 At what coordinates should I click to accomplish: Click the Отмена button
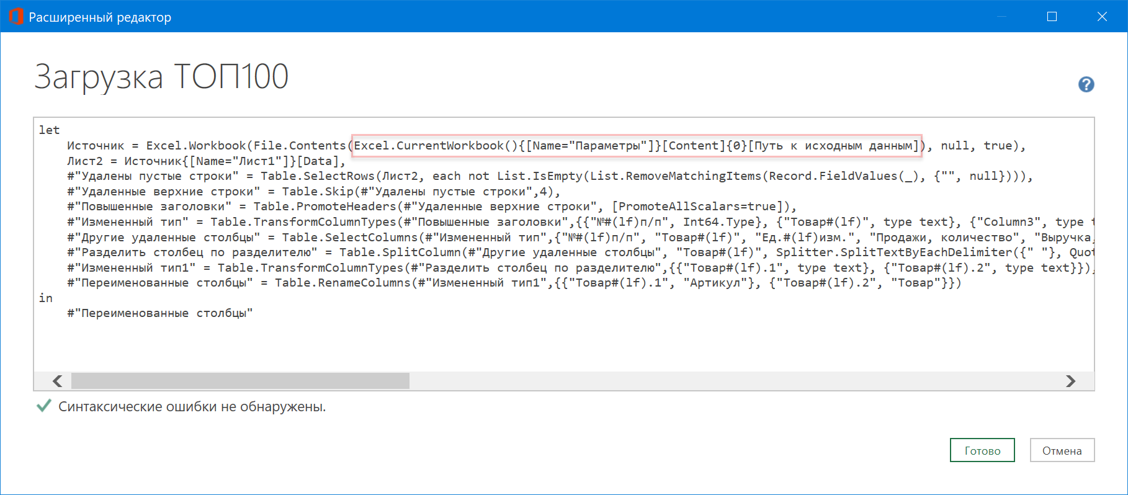1062,450
